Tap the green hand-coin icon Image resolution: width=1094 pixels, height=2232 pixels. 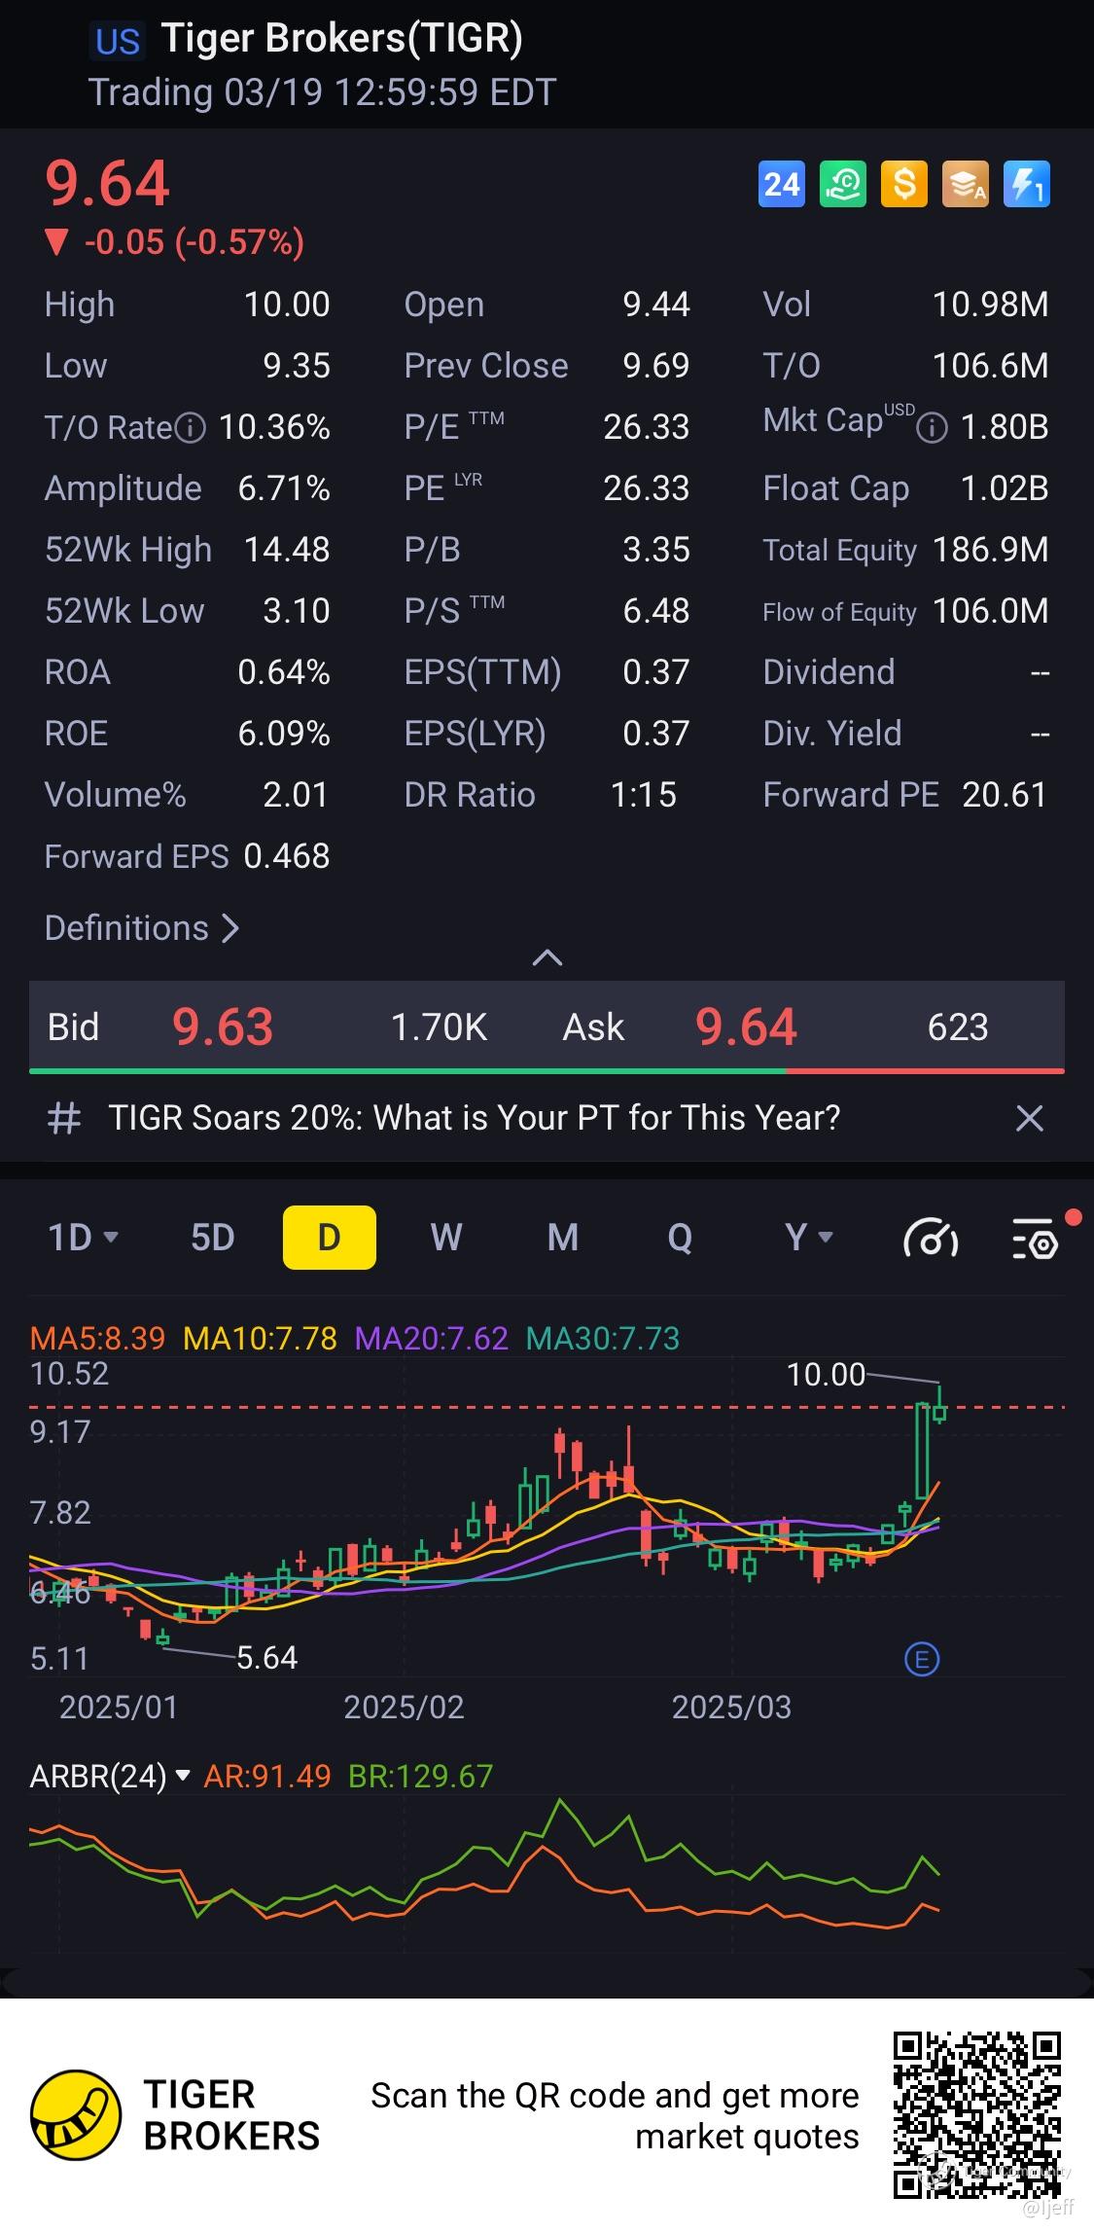click(x=843, y=184)
